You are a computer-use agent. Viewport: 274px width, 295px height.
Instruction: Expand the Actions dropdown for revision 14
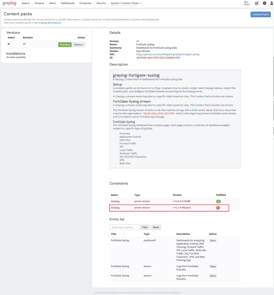tap(79, 45)
